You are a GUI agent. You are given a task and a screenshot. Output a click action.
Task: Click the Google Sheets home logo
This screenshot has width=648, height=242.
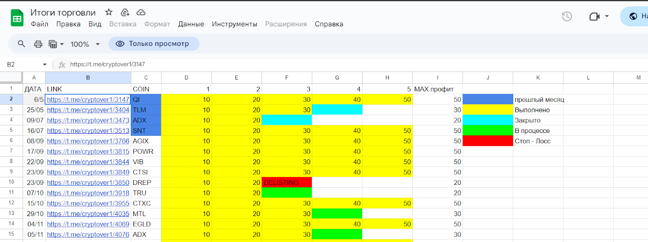click(17, 18)
